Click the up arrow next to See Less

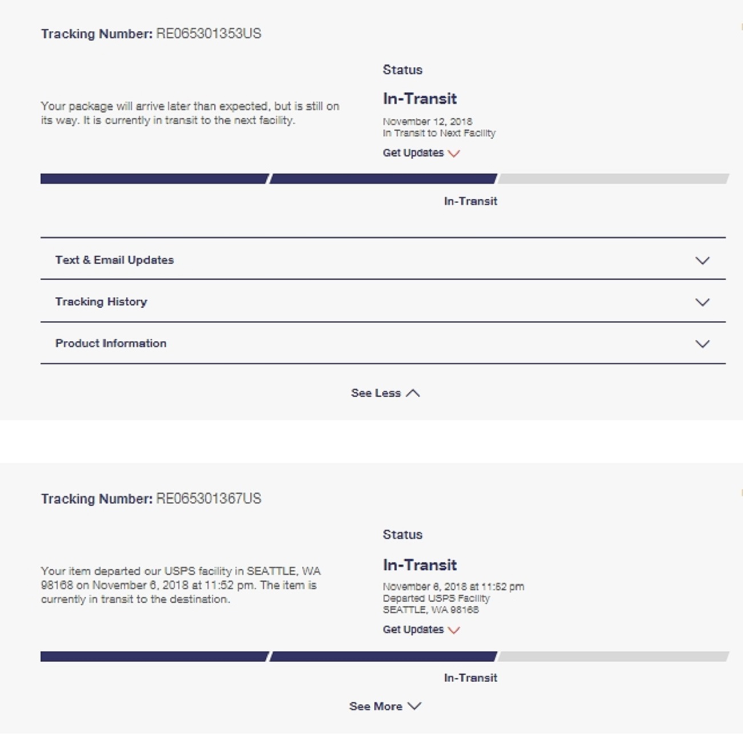point(413,393)
